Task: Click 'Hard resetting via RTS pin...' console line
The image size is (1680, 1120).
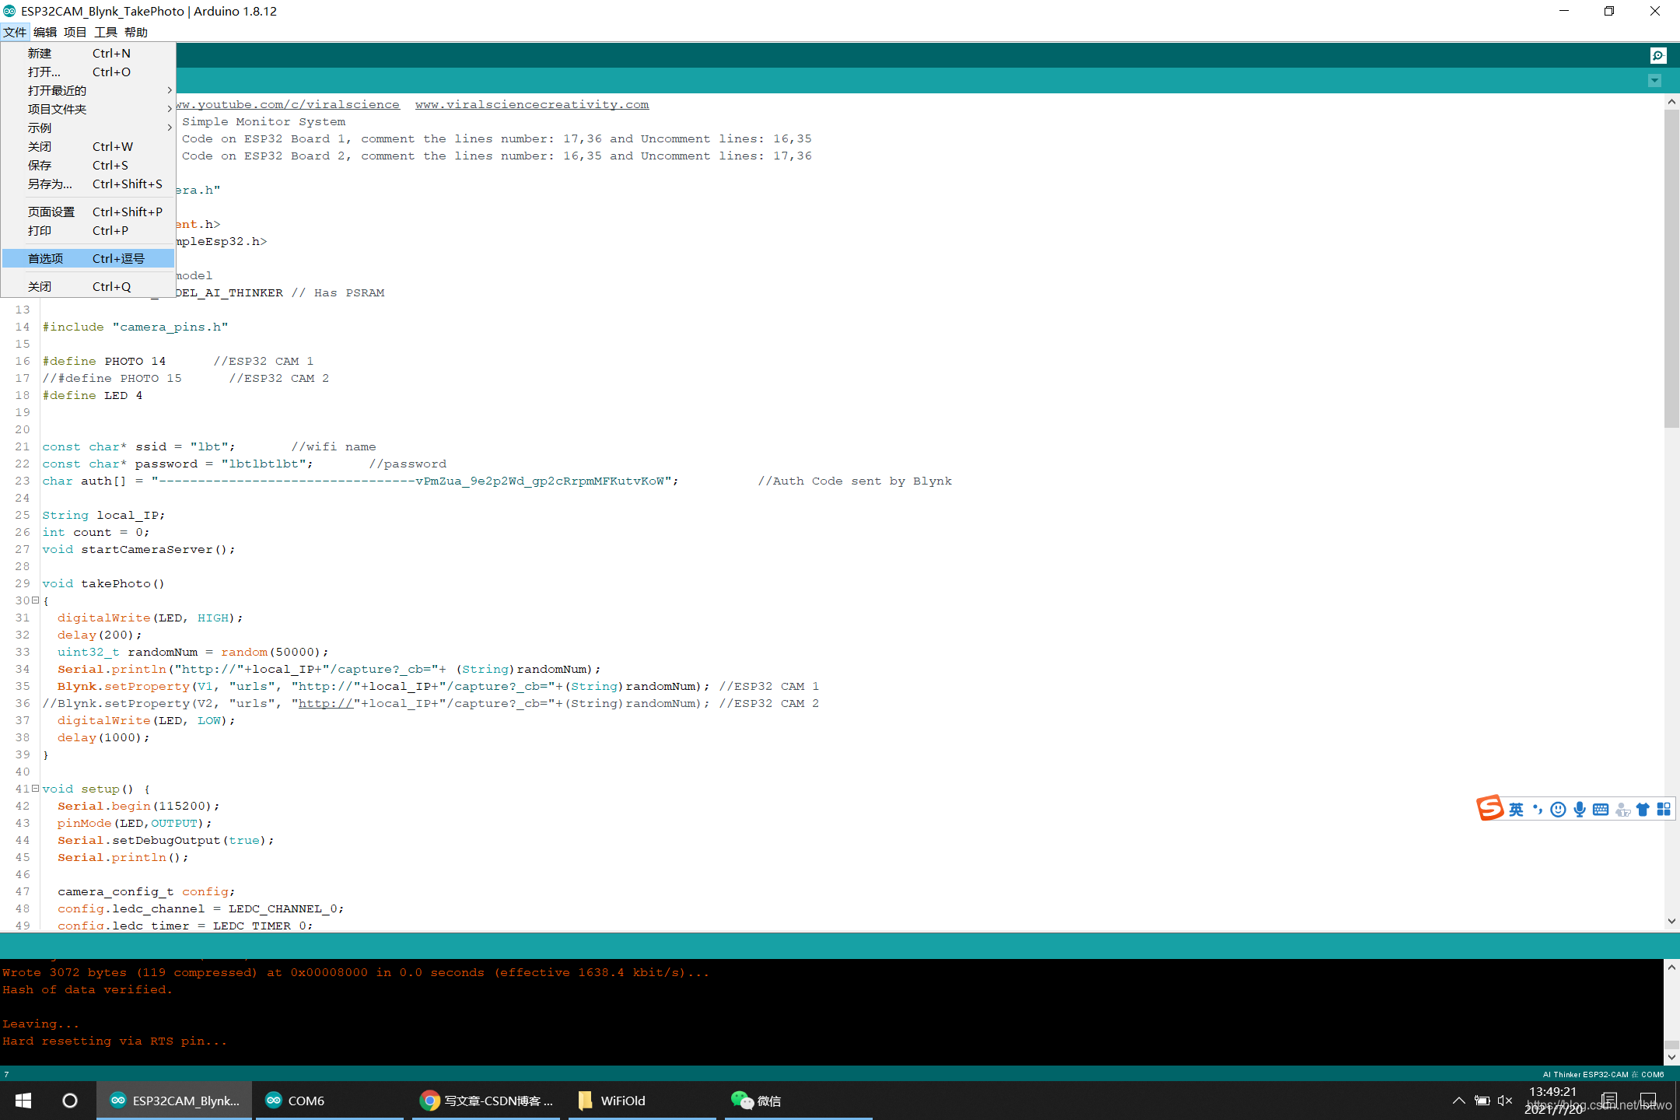Action: (114, 1041)
